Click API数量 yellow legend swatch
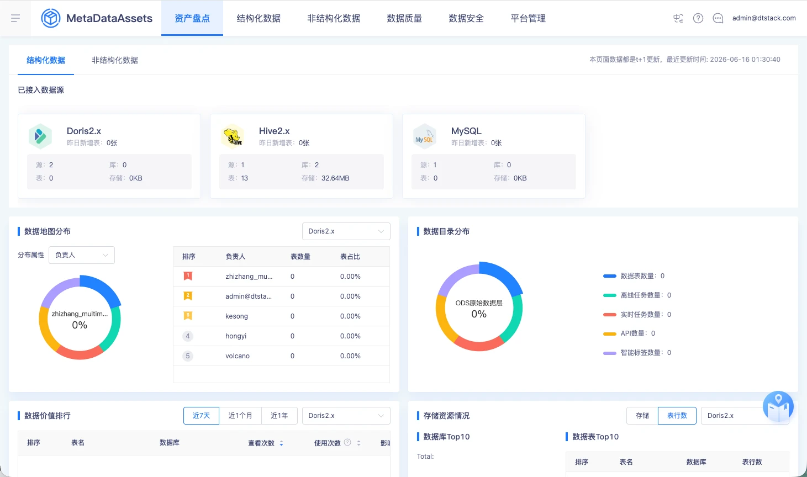 tap(610, 333)
